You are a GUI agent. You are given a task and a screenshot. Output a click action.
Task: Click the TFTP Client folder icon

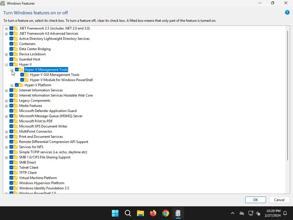point(16,173)
